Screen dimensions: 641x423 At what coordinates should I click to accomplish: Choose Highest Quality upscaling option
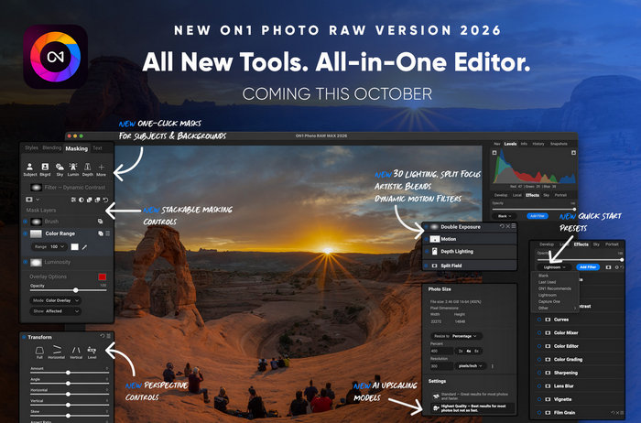(473, 407)
